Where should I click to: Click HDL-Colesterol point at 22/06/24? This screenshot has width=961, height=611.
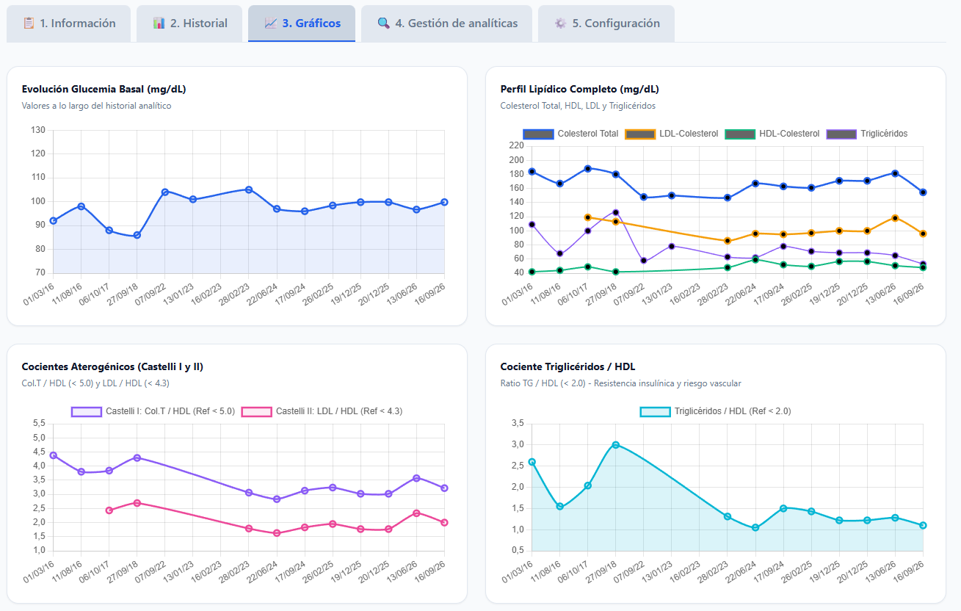tap(755, 259)
